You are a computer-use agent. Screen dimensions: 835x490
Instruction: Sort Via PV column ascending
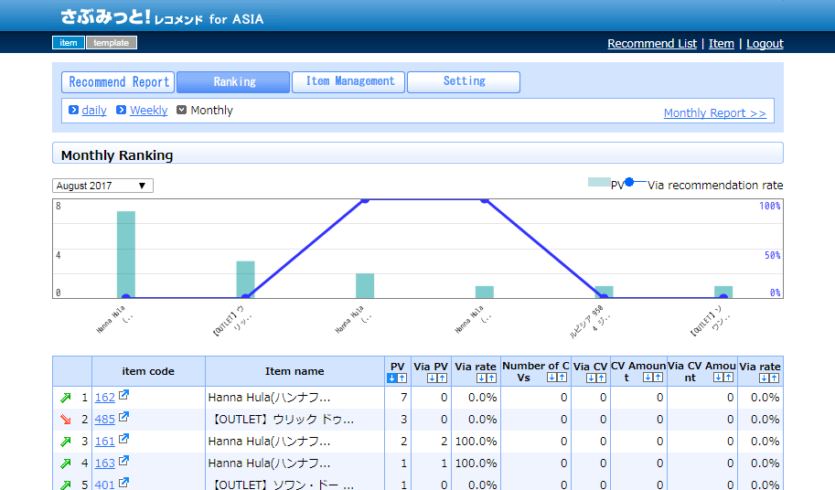443,378
